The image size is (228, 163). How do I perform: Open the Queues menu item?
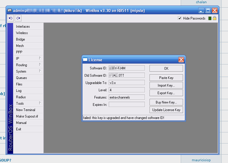tap(28, 78)
